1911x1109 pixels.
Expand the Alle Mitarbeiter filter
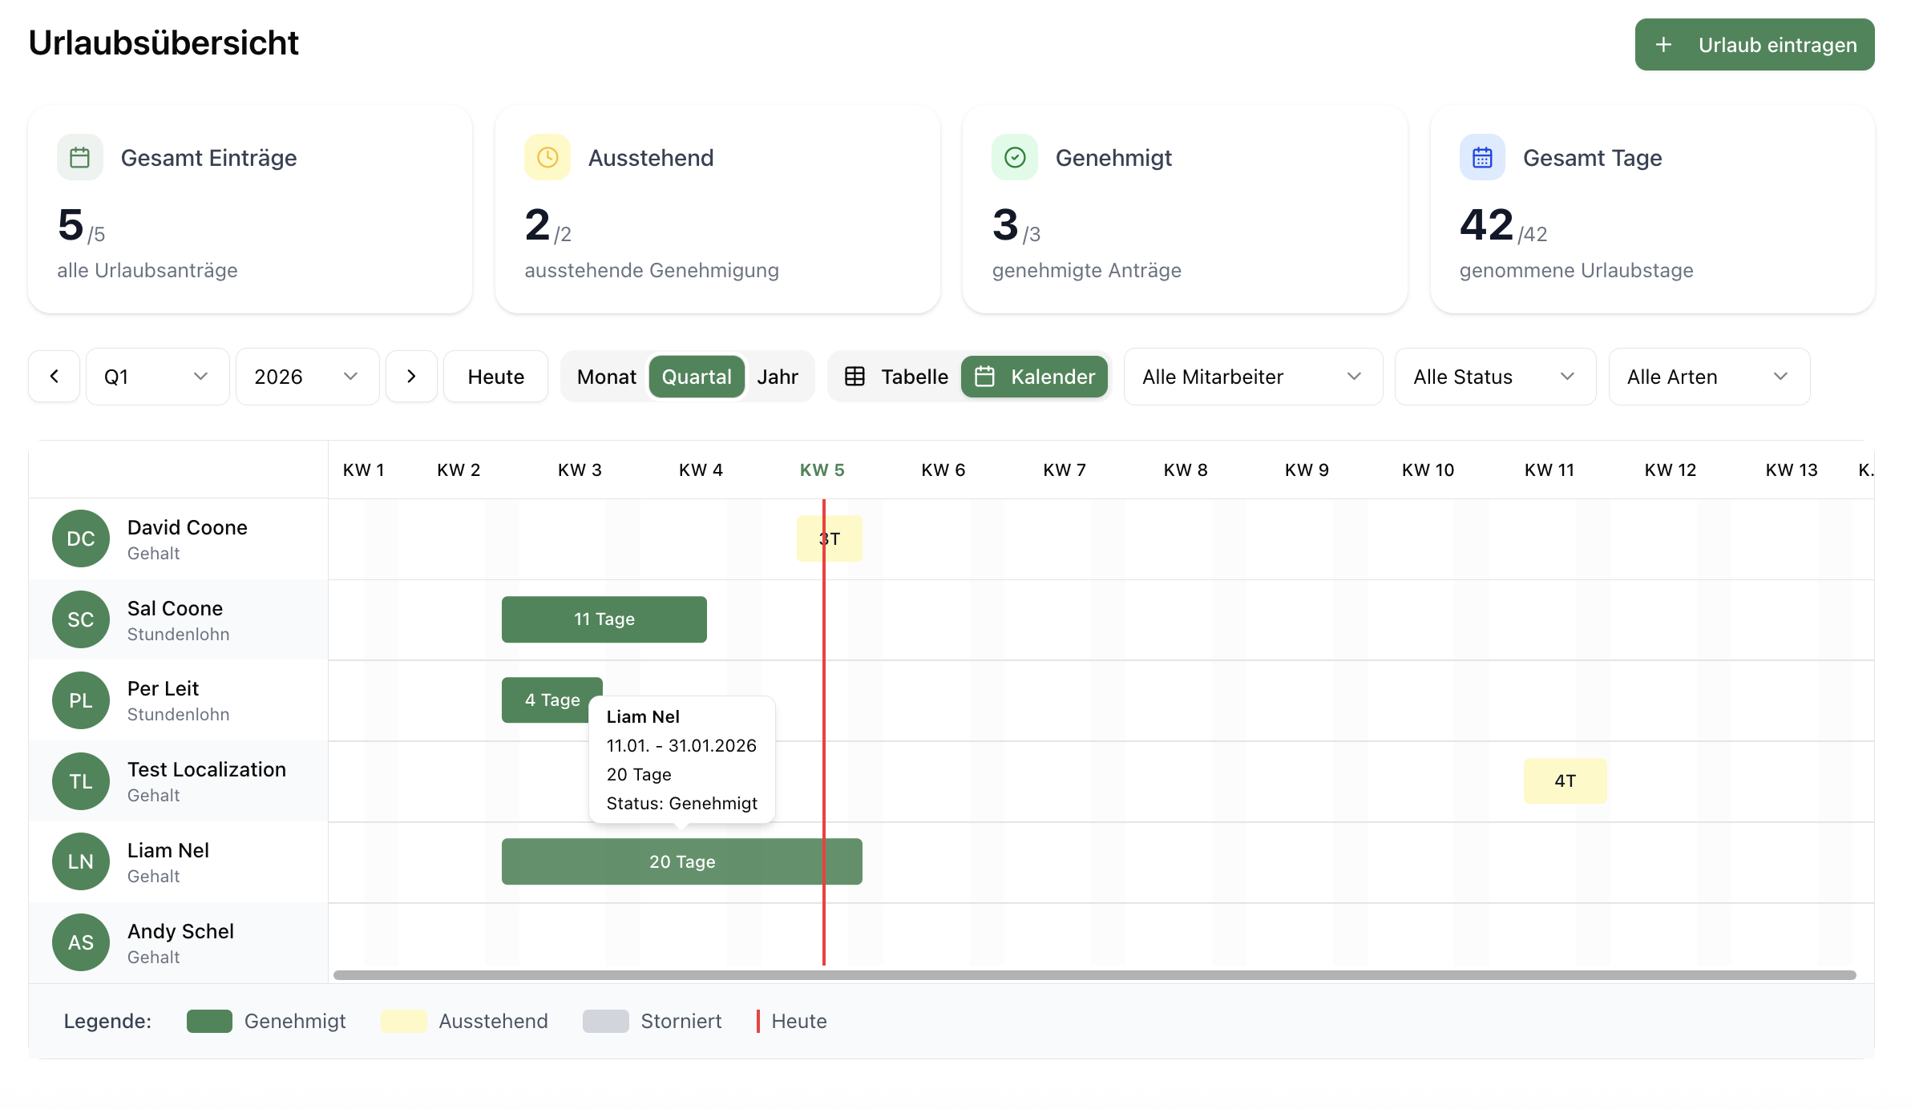[1252, 377]
